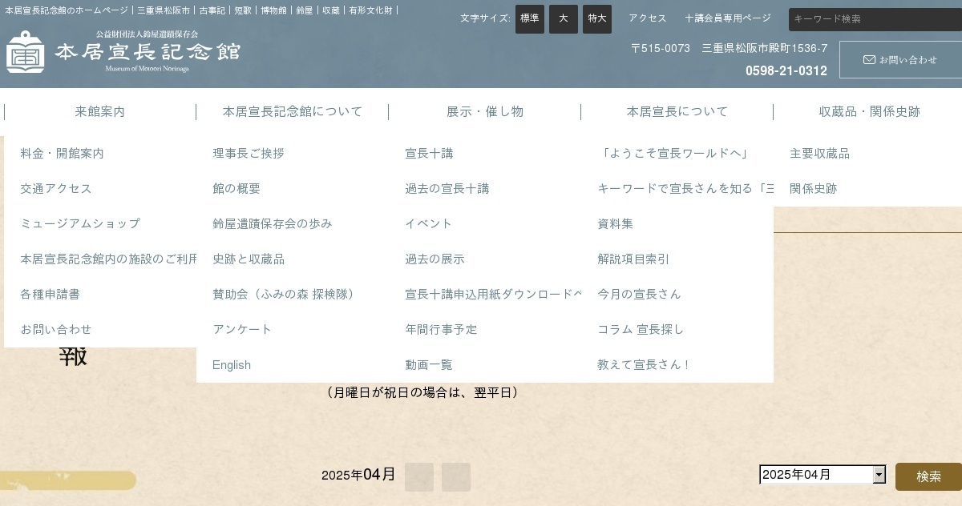962x506 pixels.
Task: Expand the 来館案内 navigation menu
Action: pyautogui.click(x=100, y=112)
